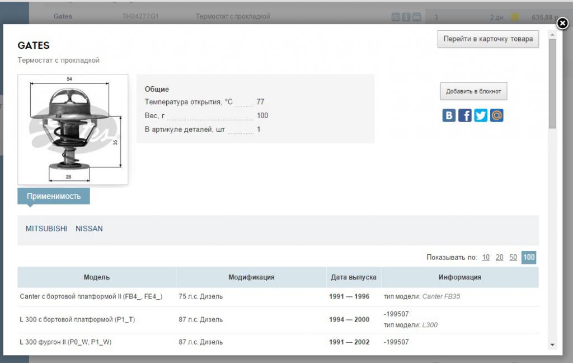Click 'Canter FB35' model type text
Viewport: 573px width, 363px height.
tap(441, 296)
